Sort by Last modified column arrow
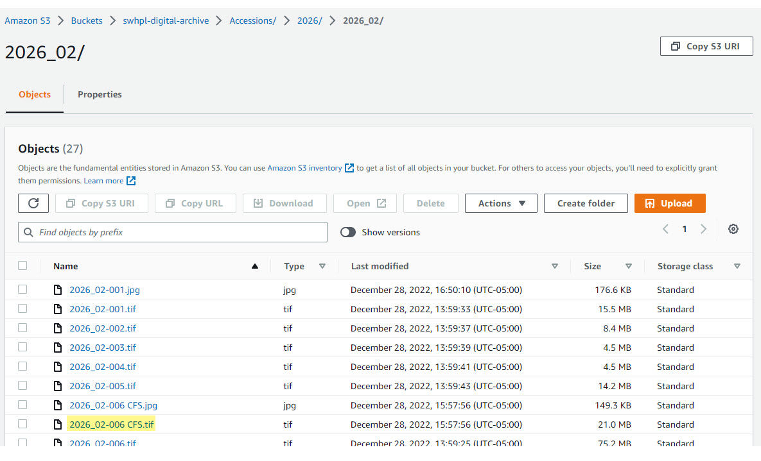This screenshot has width=761, height=461. 555,266
